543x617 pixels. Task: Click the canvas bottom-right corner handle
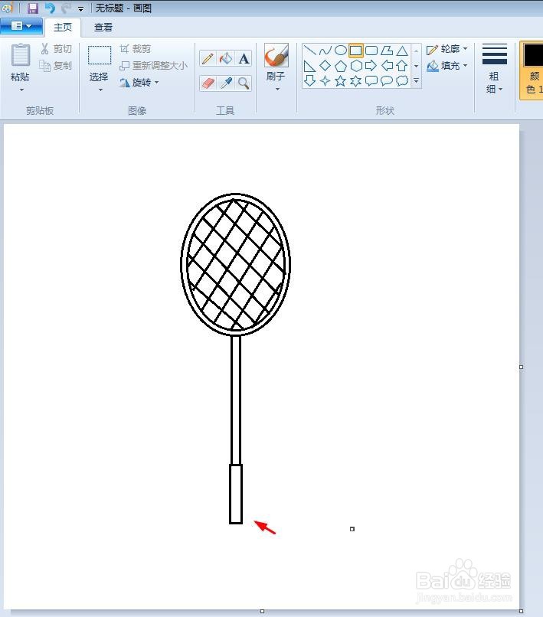click(x=521, y=611)
